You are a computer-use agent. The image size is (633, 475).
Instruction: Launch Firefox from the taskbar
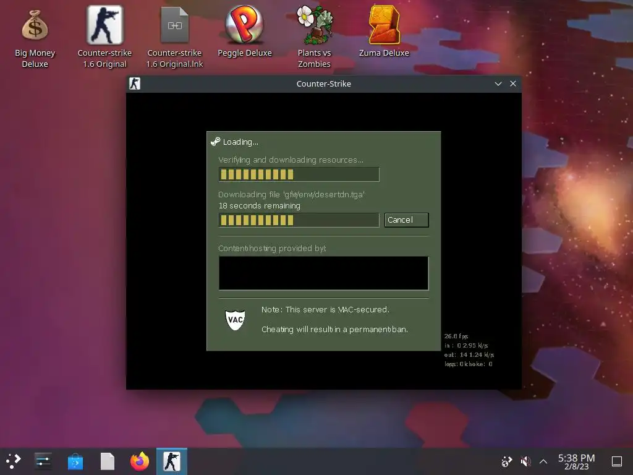click(140, 461)
